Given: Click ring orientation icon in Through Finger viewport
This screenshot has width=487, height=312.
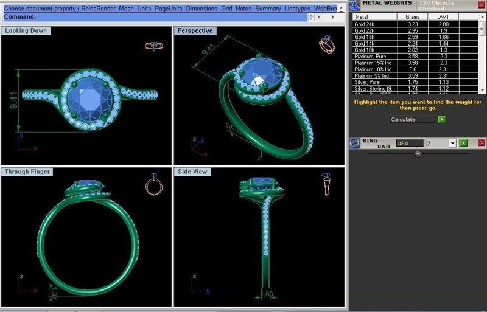Looking at the screenshot, I should pos(154,184).
